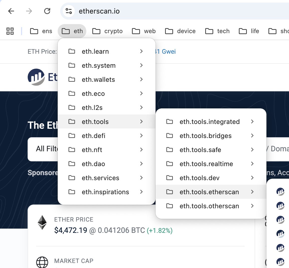Open the eth.system submenu
This screenshot has height=268, width=289.
click(x=107, y=65)
